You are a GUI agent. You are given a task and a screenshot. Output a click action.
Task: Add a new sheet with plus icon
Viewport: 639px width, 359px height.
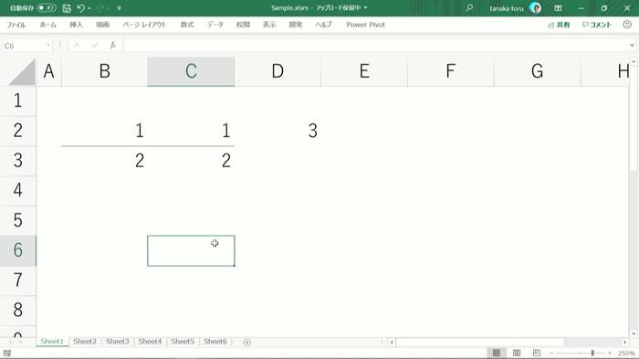[247, 342]
